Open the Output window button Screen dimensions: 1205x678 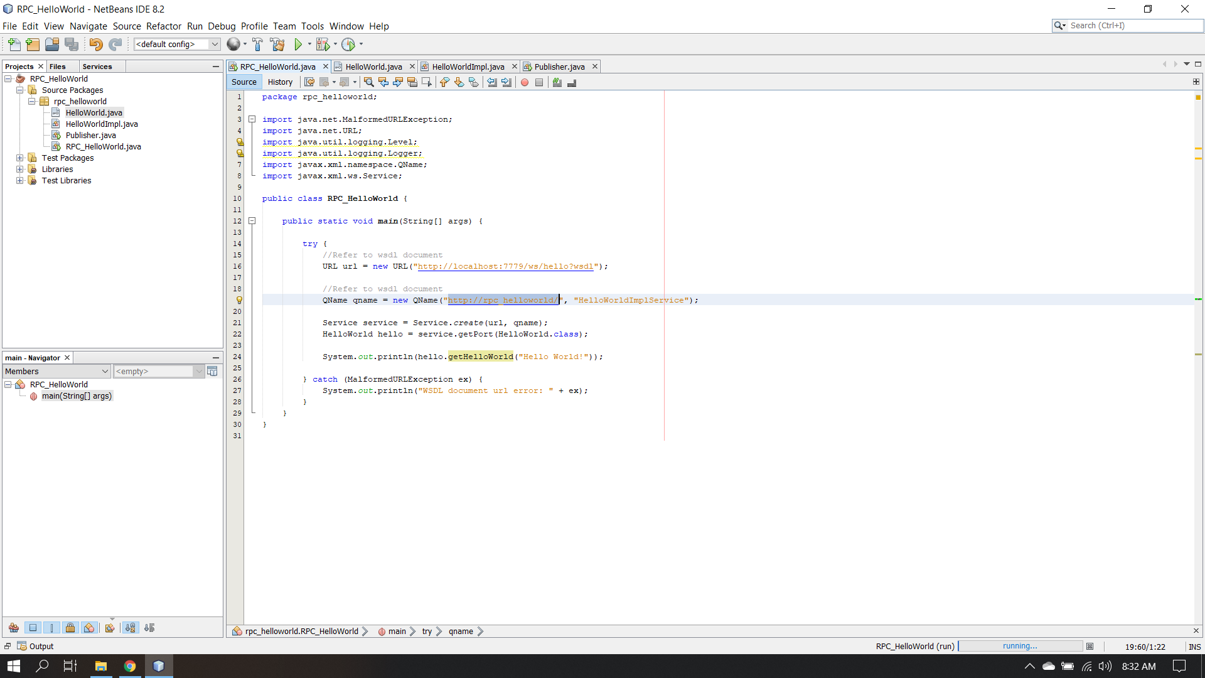[36, 647]
